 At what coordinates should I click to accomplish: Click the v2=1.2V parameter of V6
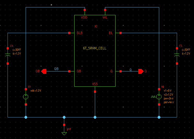coord(168,94)
